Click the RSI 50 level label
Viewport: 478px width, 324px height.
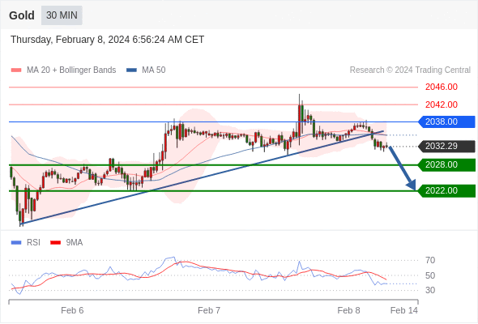(430, 275)
